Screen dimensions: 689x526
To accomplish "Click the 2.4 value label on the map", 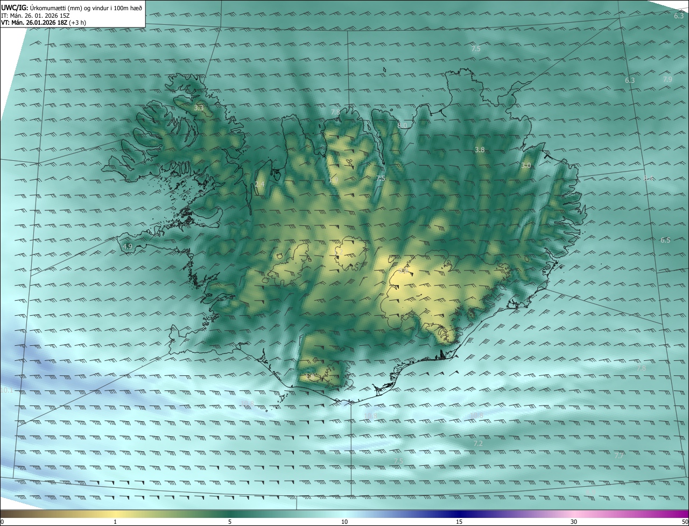I will (259, 184).
